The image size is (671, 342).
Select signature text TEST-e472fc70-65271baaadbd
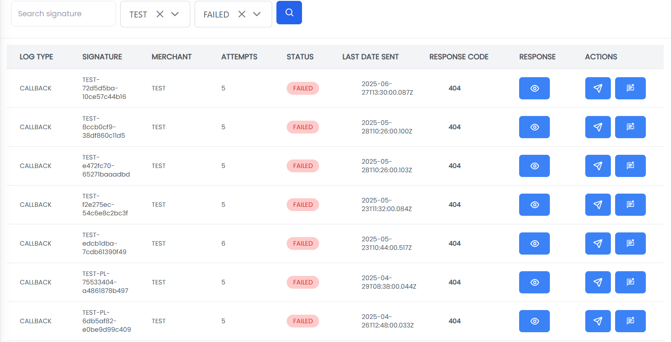(x=106, y=166)
